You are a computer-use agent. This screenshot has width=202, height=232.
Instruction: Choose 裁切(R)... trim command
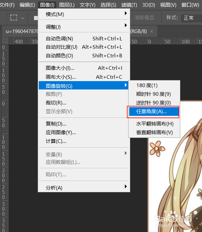[x=84, y=103]
